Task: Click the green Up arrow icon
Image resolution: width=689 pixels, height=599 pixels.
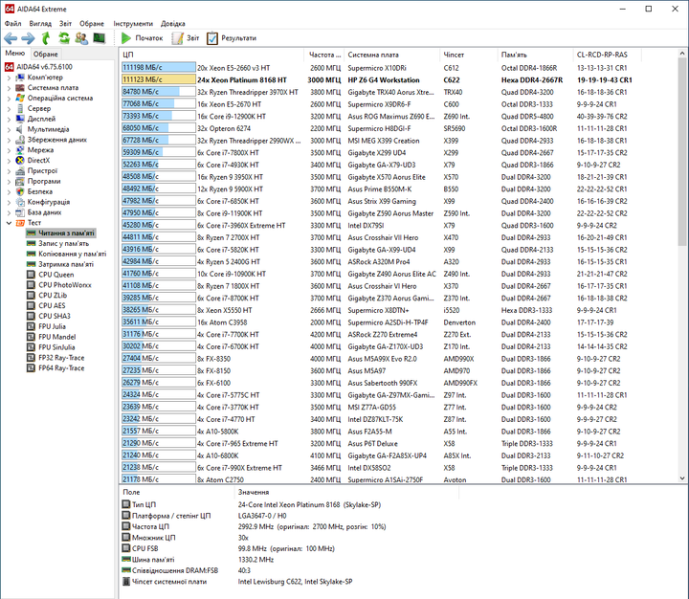Action: (46, 38)
